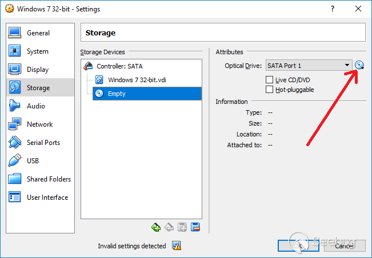This screenshot has width=372, height=258.
Task: Open the Optical Drive SATA Port dropdown
Action: (309, 65)
